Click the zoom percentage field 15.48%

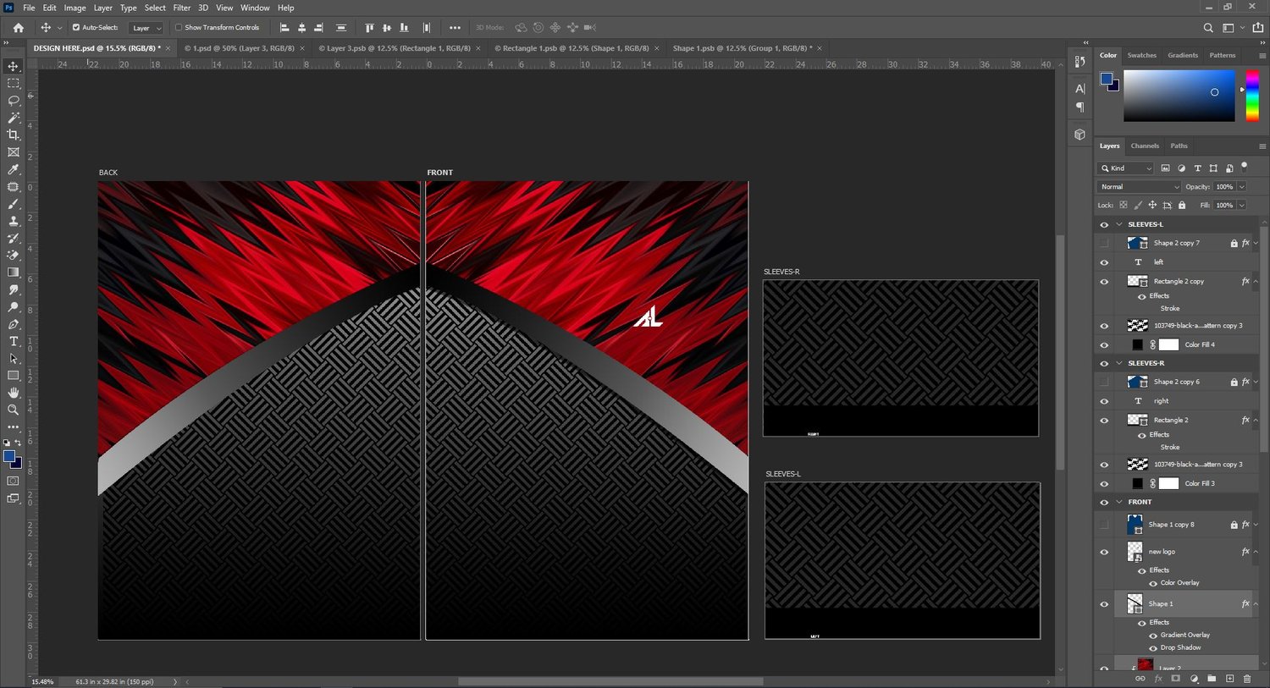coord(42,681)
